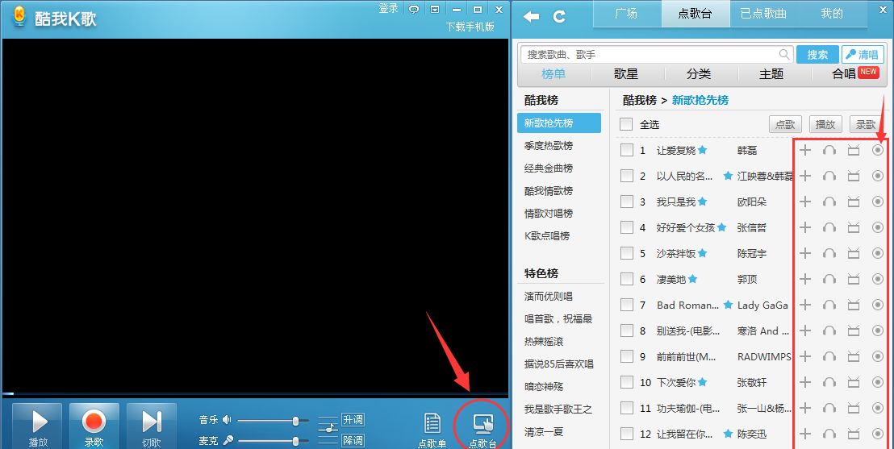Viewport: 894px width, 449px height.
Task: Open the 歌星 singers tab
Action: coord(626,73)
